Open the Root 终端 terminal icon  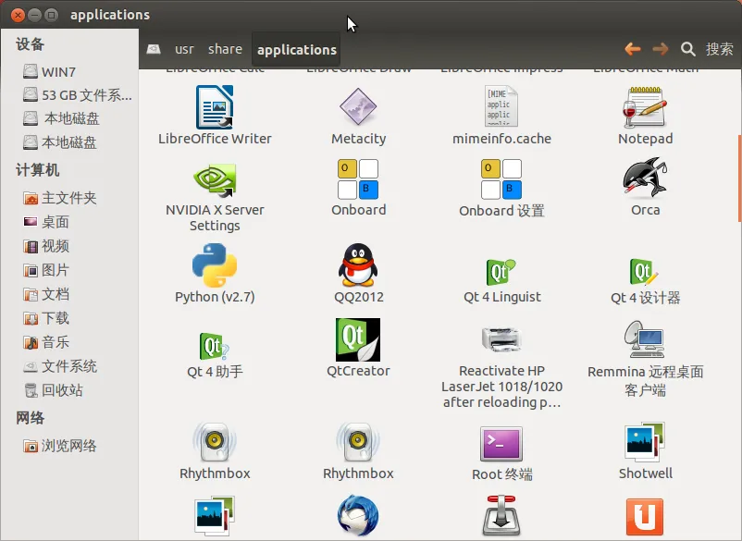pos(501,443)
